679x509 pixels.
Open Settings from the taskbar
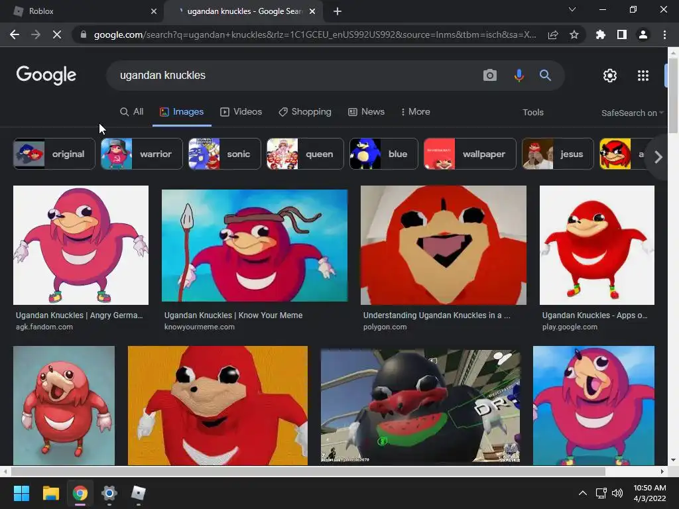coord(109,493)
